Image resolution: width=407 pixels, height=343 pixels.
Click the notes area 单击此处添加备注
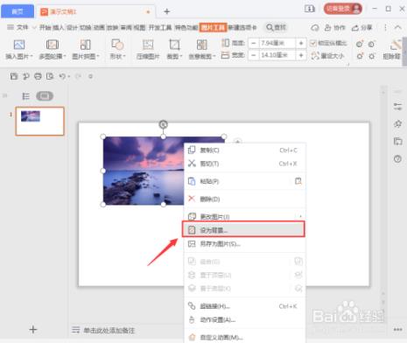(x=109, y=331)
